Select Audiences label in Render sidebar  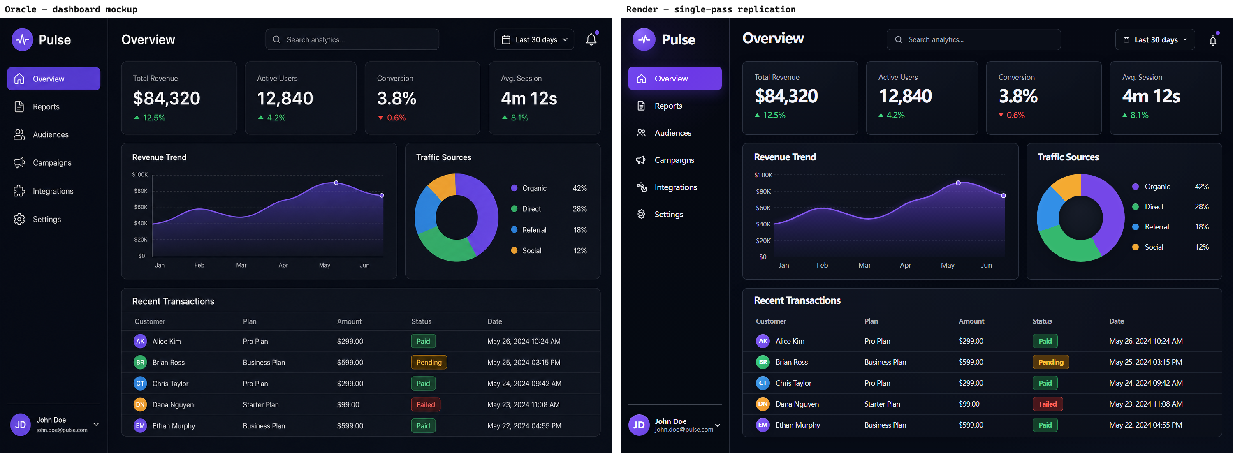(x=672, y=133)
